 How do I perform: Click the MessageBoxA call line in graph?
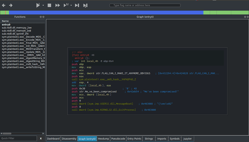pos(102,104)
